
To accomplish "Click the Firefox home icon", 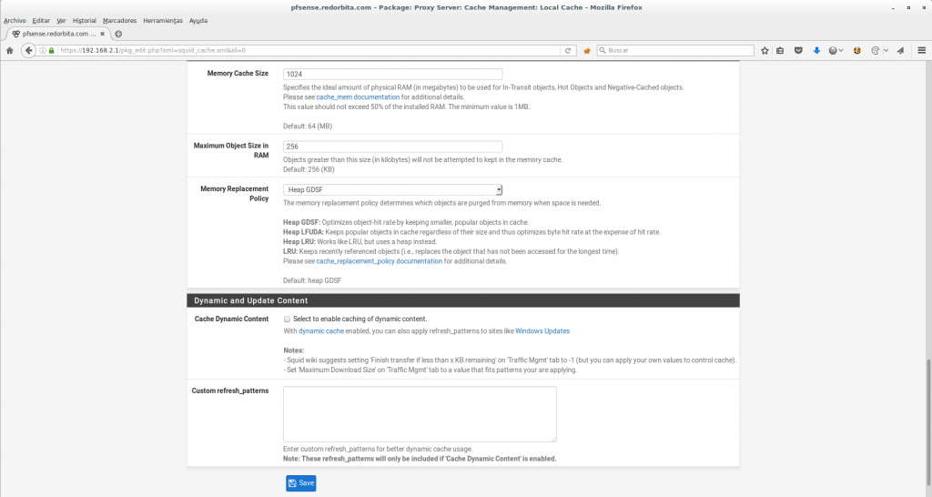I will coord(9,50).
